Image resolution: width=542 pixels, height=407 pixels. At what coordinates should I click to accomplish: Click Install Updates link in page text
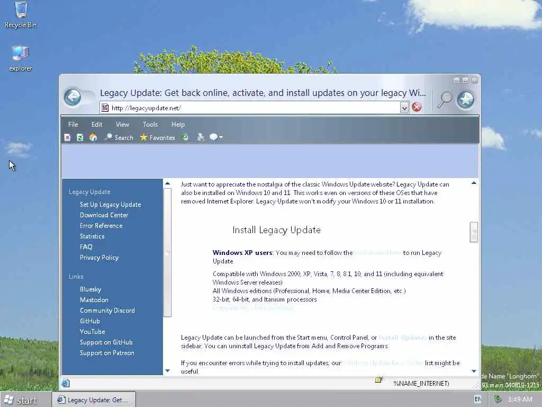tap(403, 338)
